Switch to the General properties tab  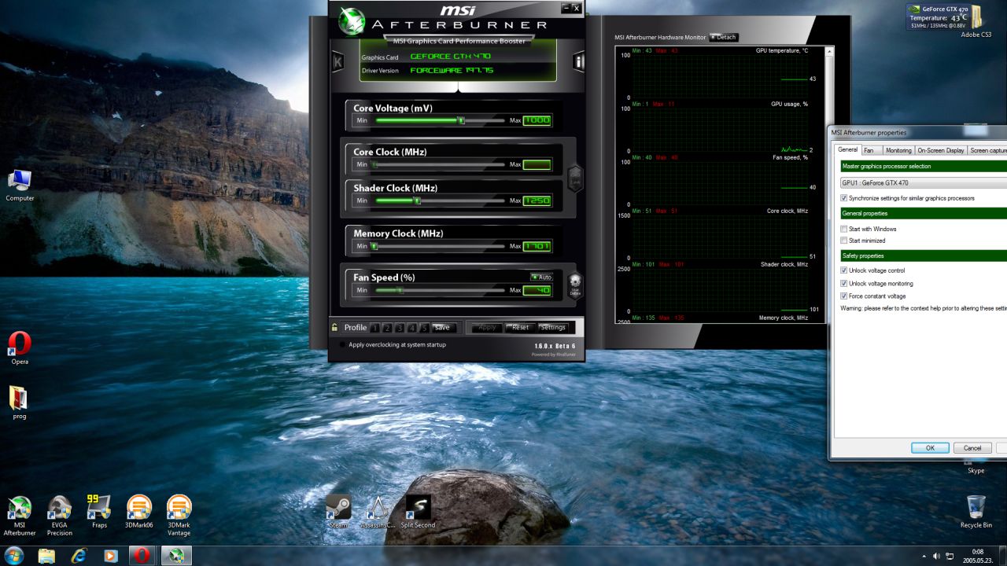(847, 150)
